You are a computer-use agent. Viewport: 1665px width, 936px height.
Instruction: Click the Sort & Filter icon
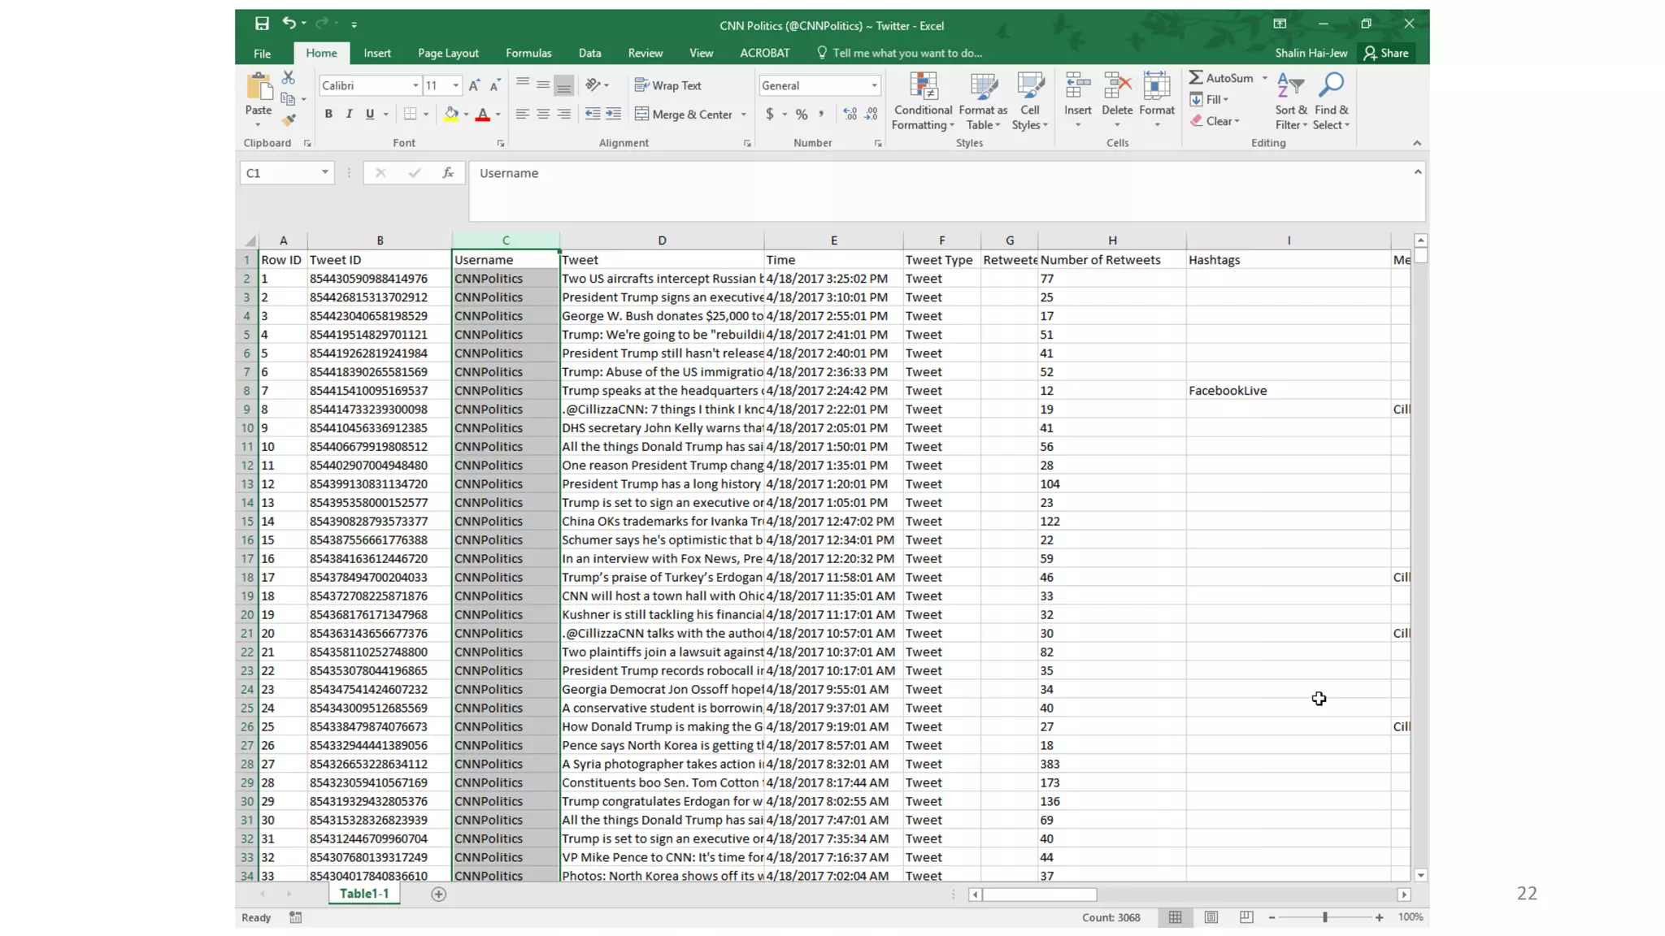pyautogui.click(x=1290, y=85)
